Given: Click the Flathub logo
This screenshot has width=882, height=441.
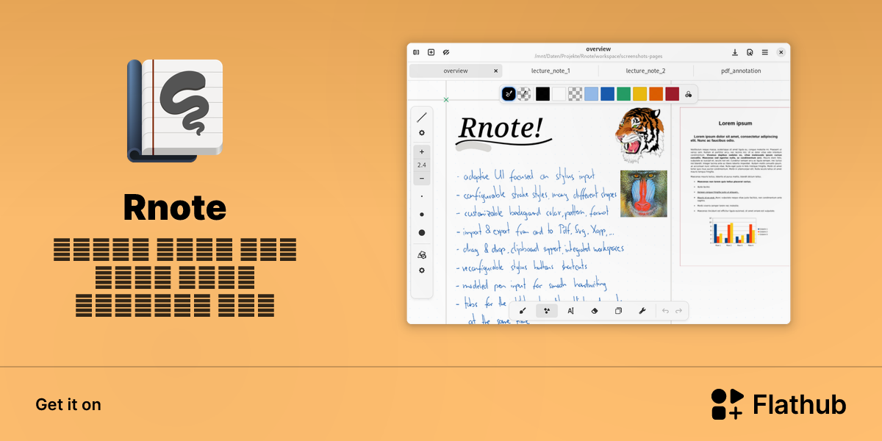Looking at the screenshot, I should [779, 404].
